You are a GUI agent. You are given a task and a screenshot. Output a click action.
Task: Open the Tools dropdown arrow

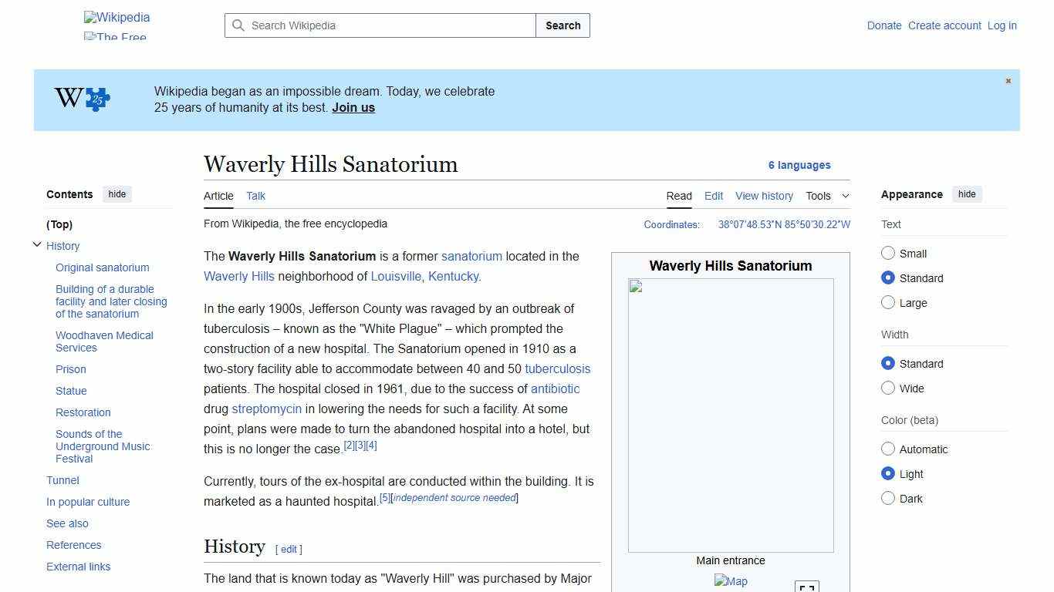point(845,196)
